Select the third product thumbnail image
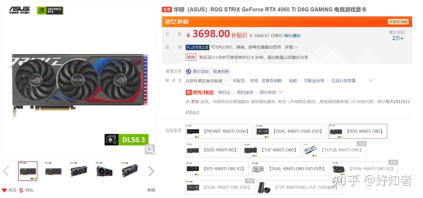 click(79, 171)
